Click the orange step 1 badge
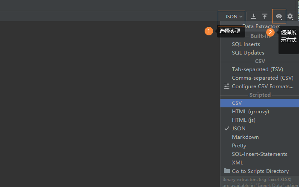 coord(208,31)
